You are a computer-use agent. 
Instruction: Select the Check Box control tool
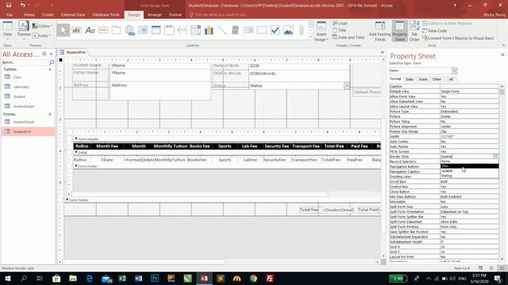[275, 30]
